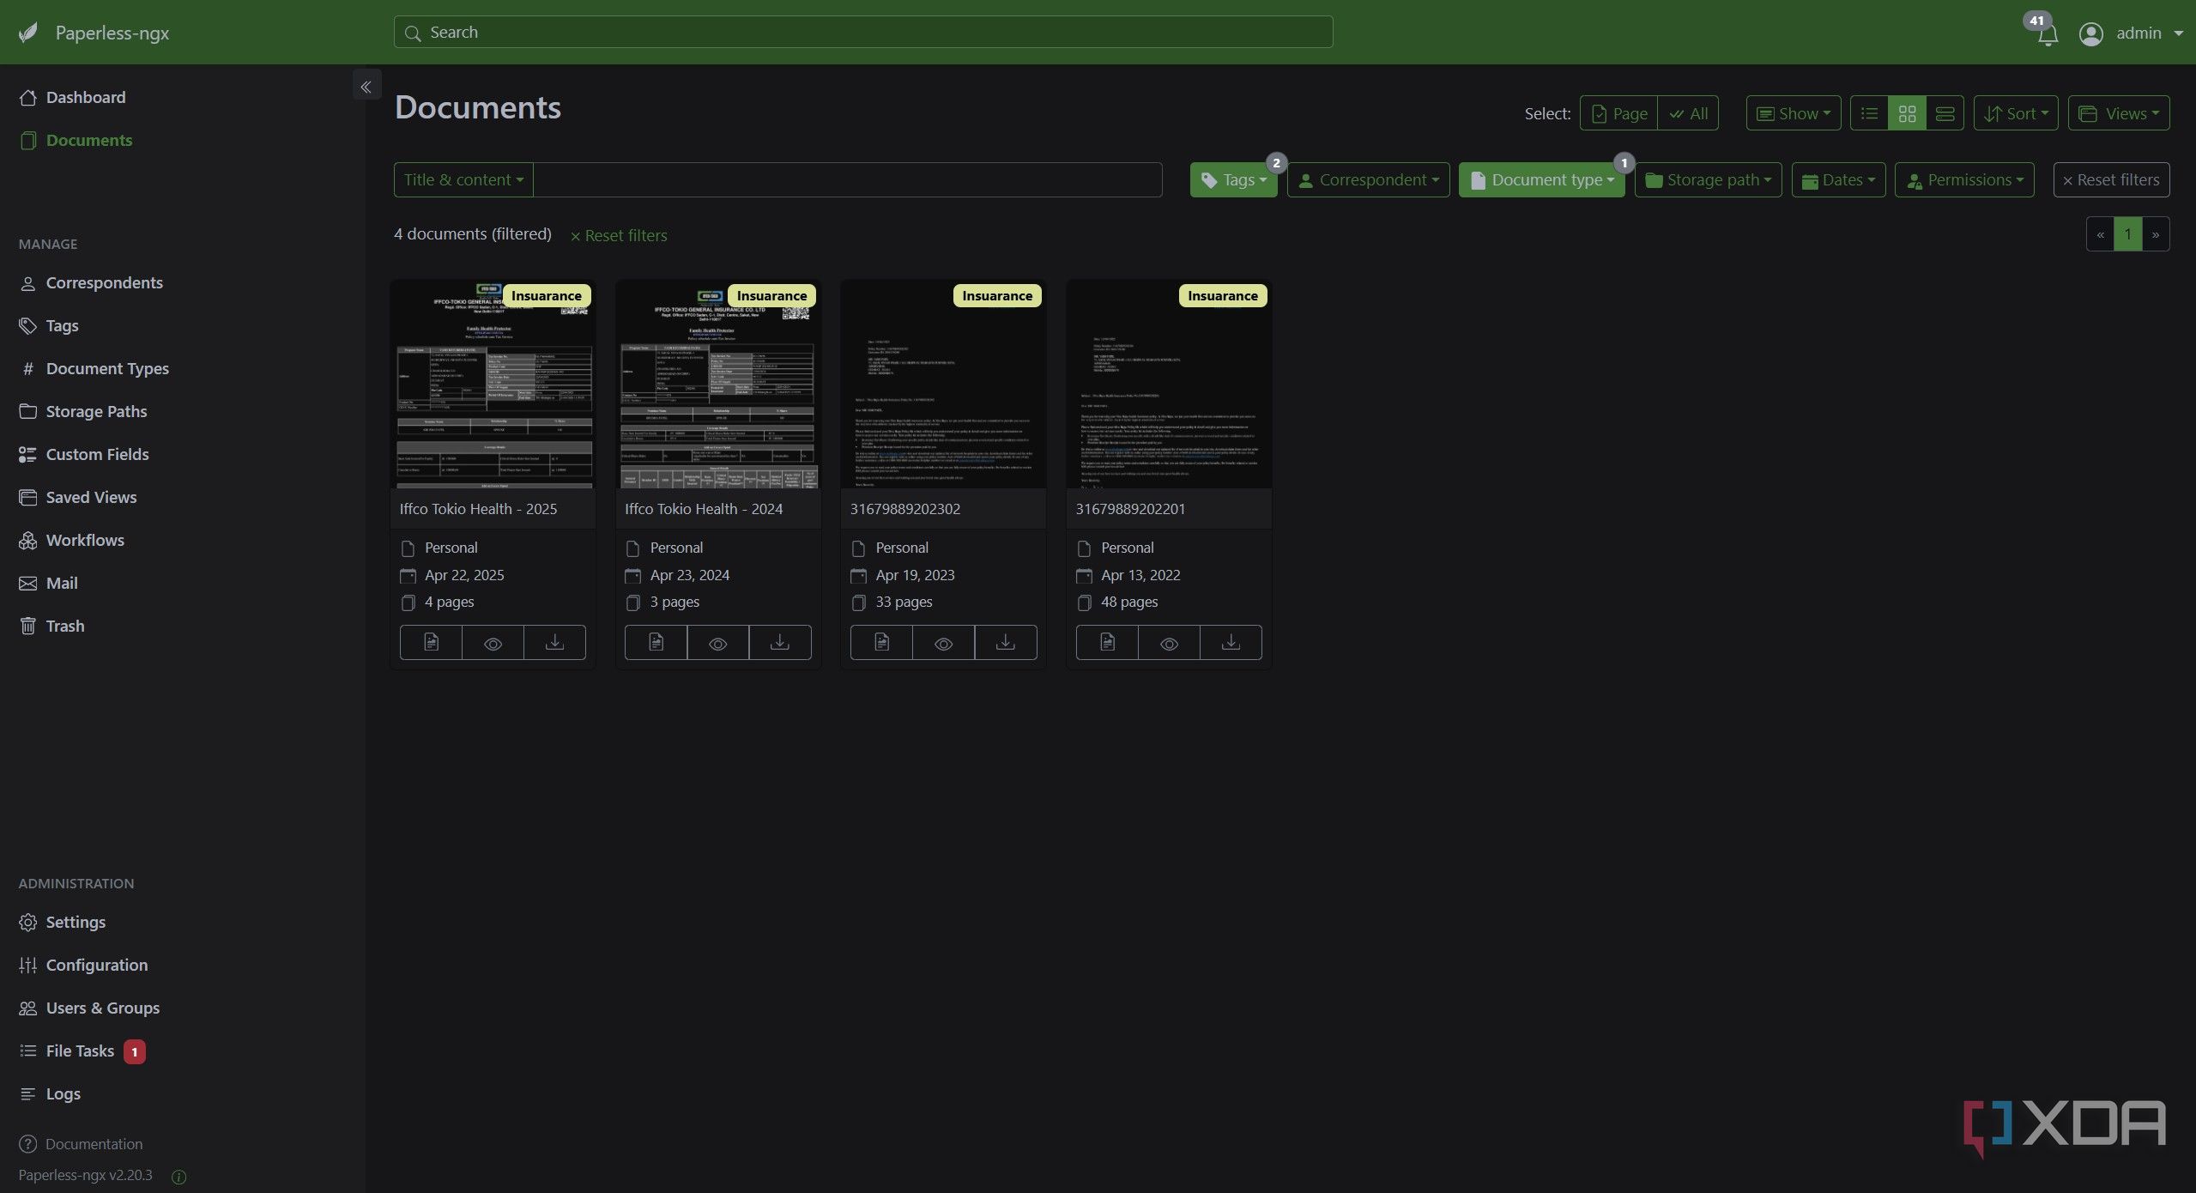The image size is (2196, 1193).
Task: Open the edit icon on document 31679889202302
Action: pyautogui.click(x=881, y=643)
